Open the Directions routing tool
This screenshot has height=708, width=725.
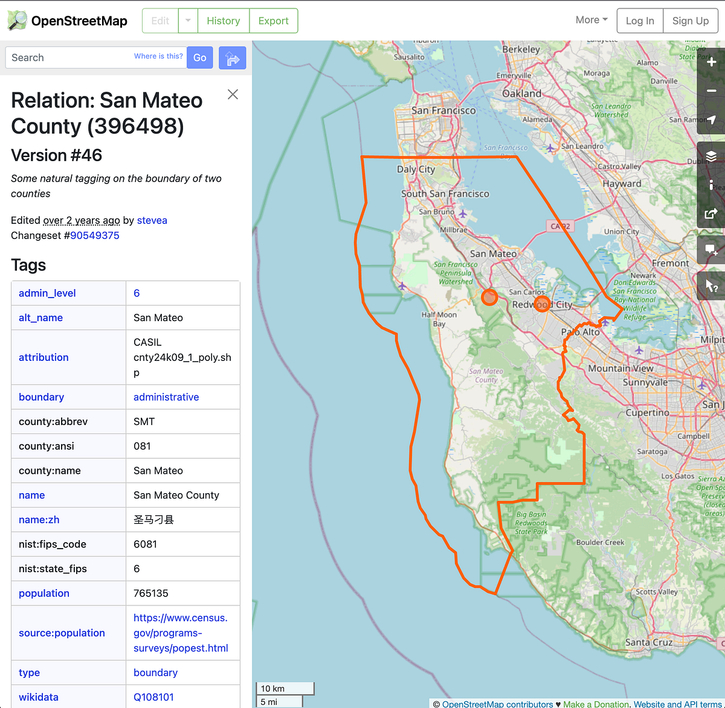point(232,57)
